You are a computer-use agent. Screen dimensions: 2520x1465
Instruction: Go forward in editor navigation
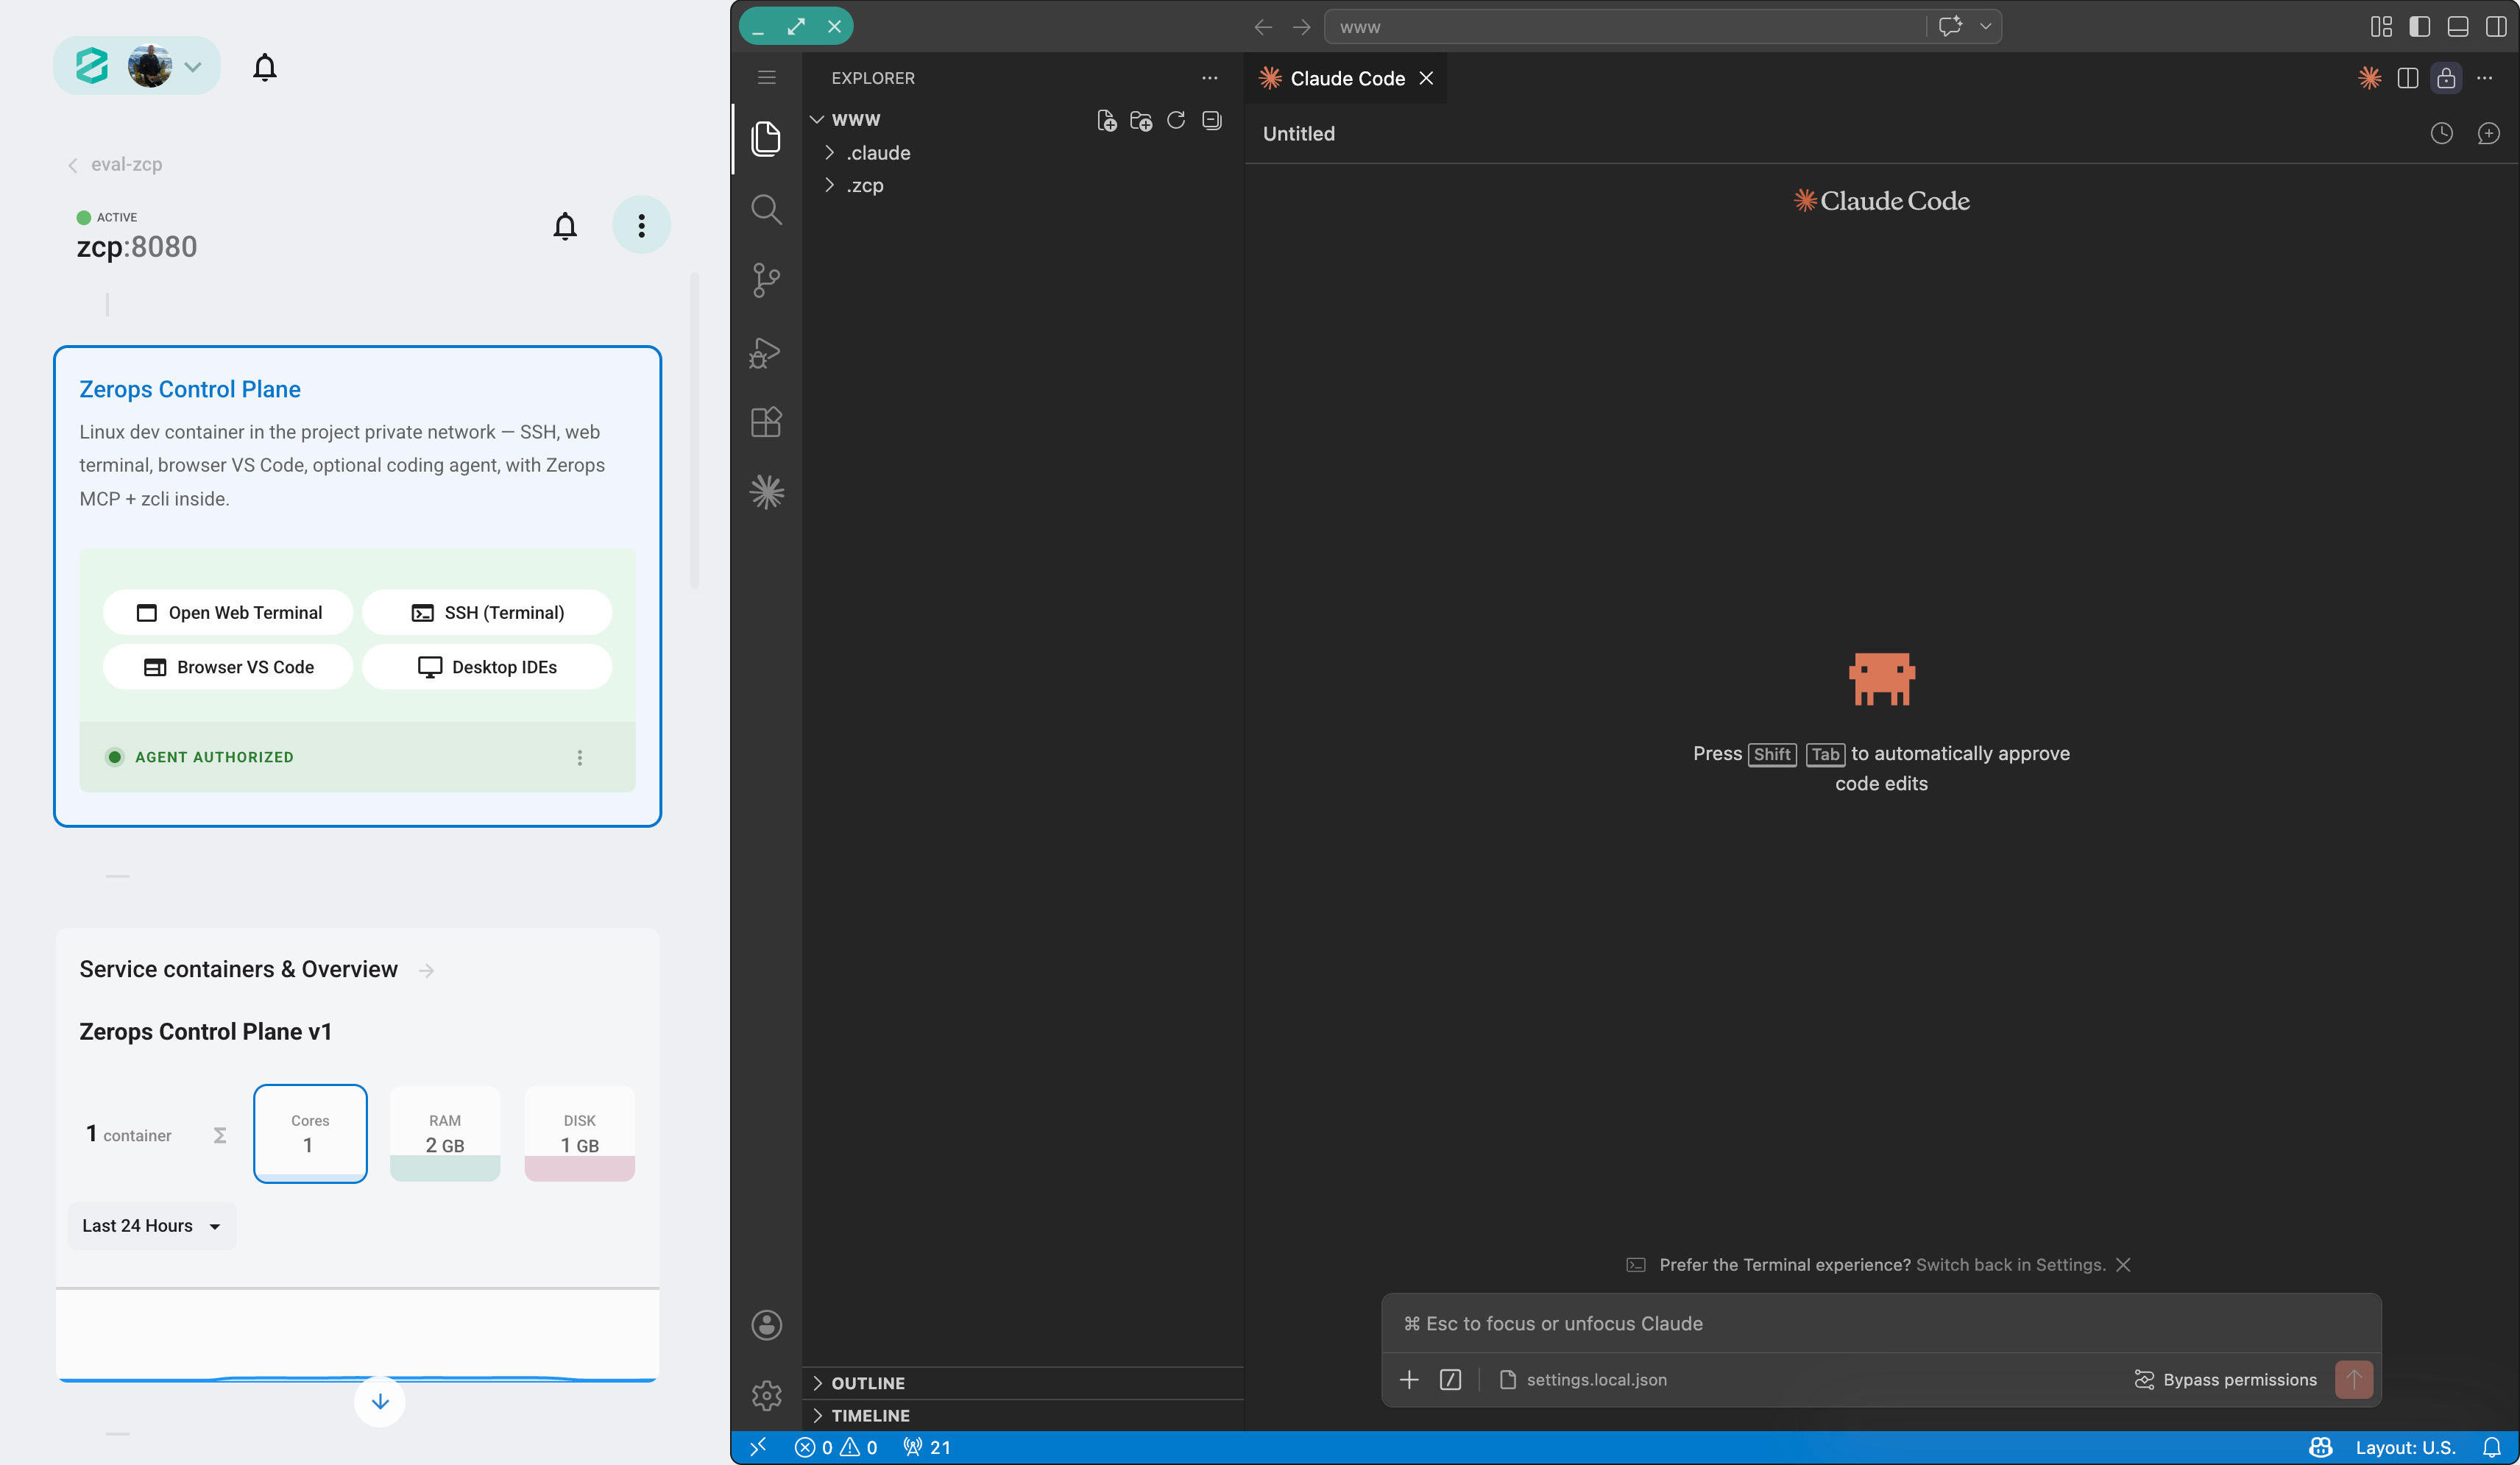tap(1301, 27)
